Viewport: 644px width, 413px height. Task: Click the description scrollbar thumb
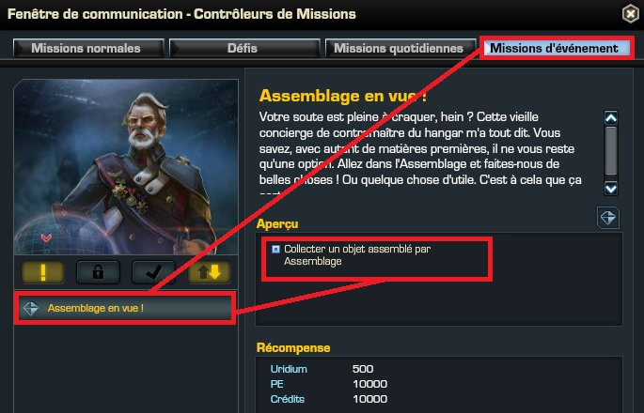click(x=611, y=150)
